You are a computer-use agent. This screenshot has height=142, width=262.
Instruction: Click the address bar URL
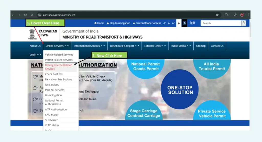(59, 15)
